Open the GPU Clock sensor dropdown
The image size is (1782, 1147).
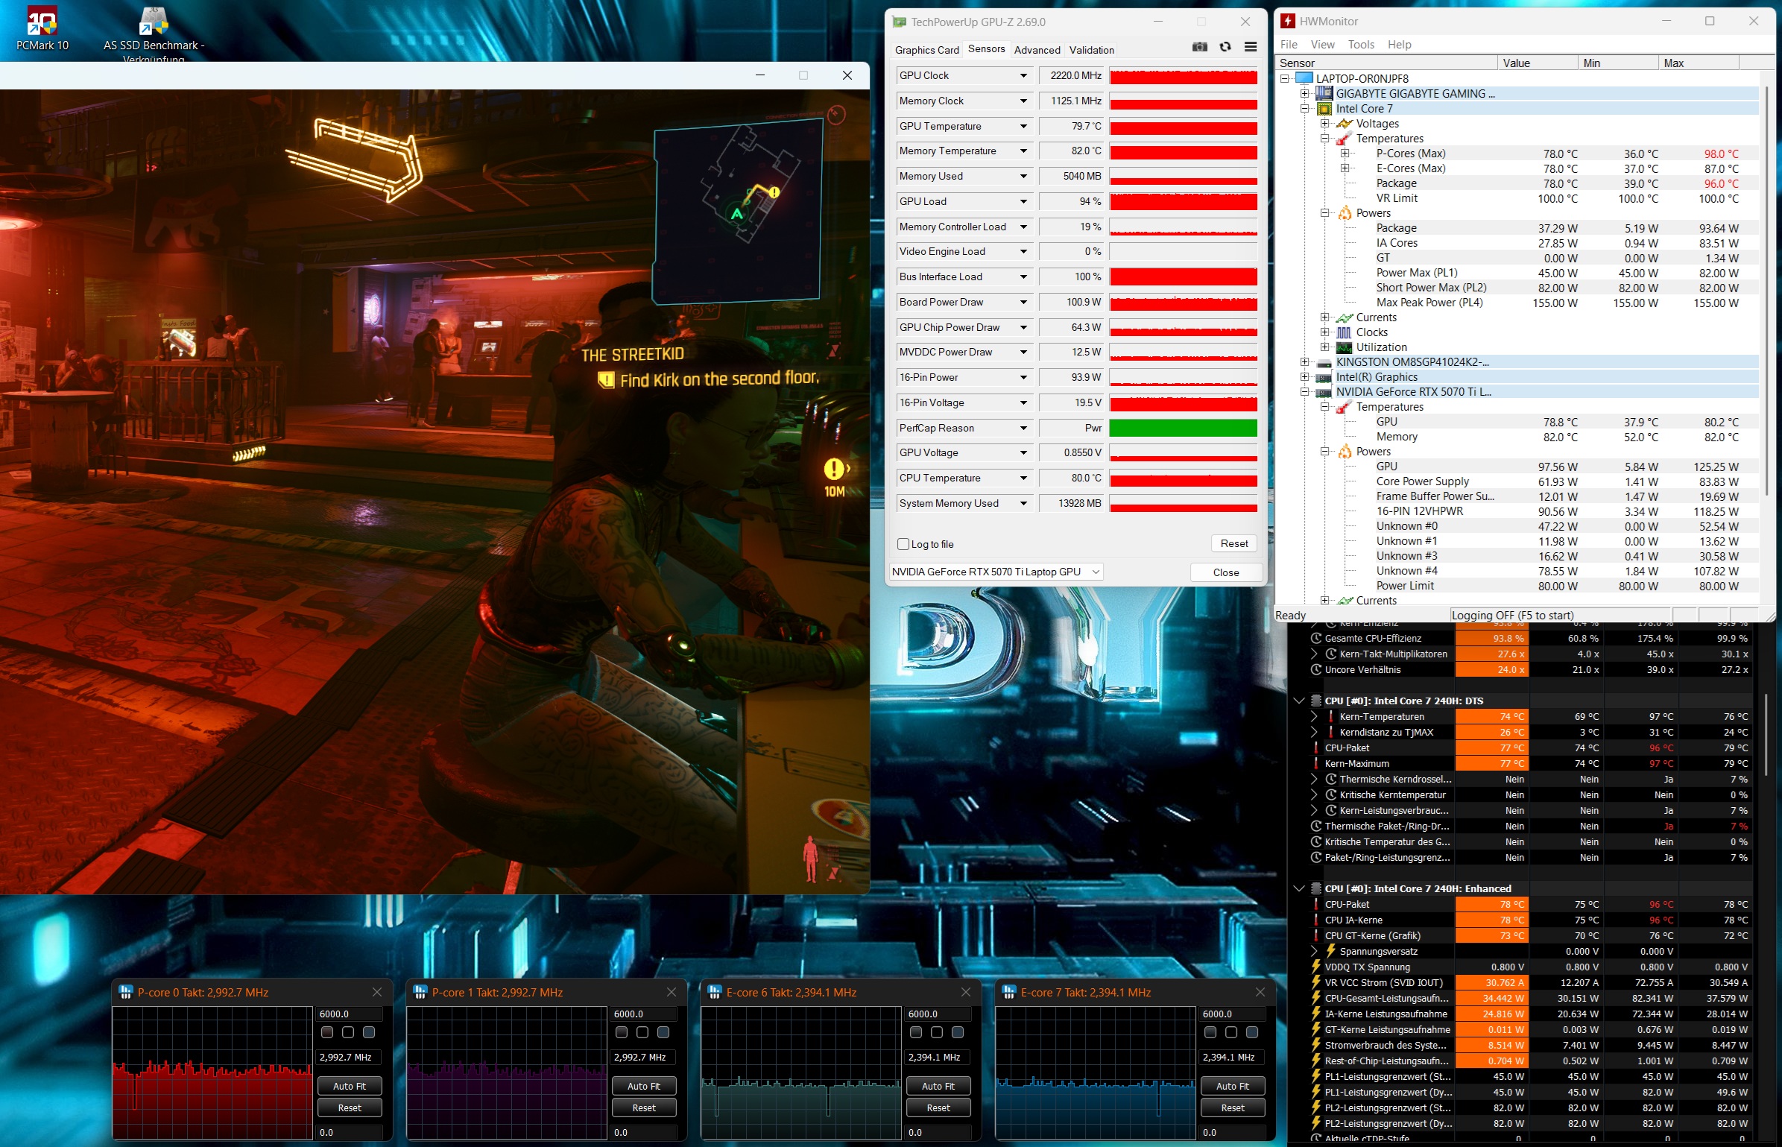point(1023,76)
